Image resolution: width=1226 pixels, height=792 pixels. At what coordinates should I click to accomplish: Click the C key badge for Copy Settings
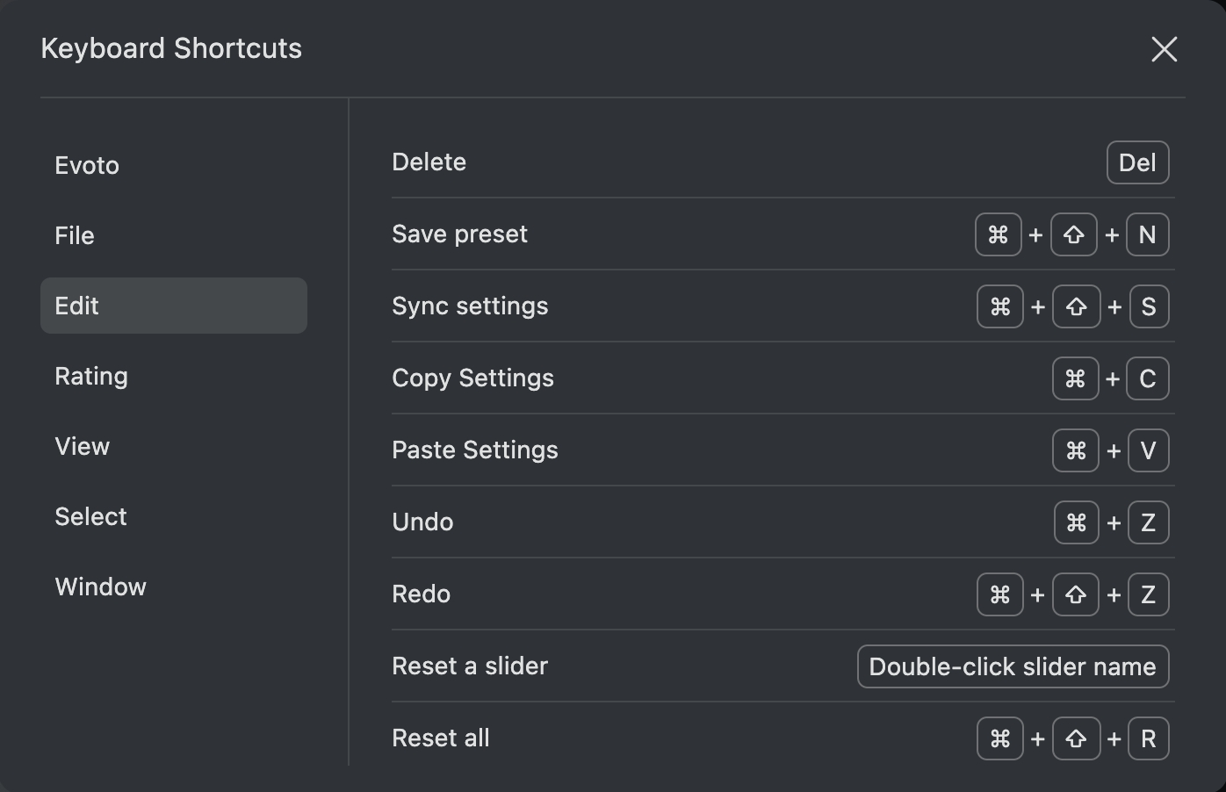[1147, 378]
